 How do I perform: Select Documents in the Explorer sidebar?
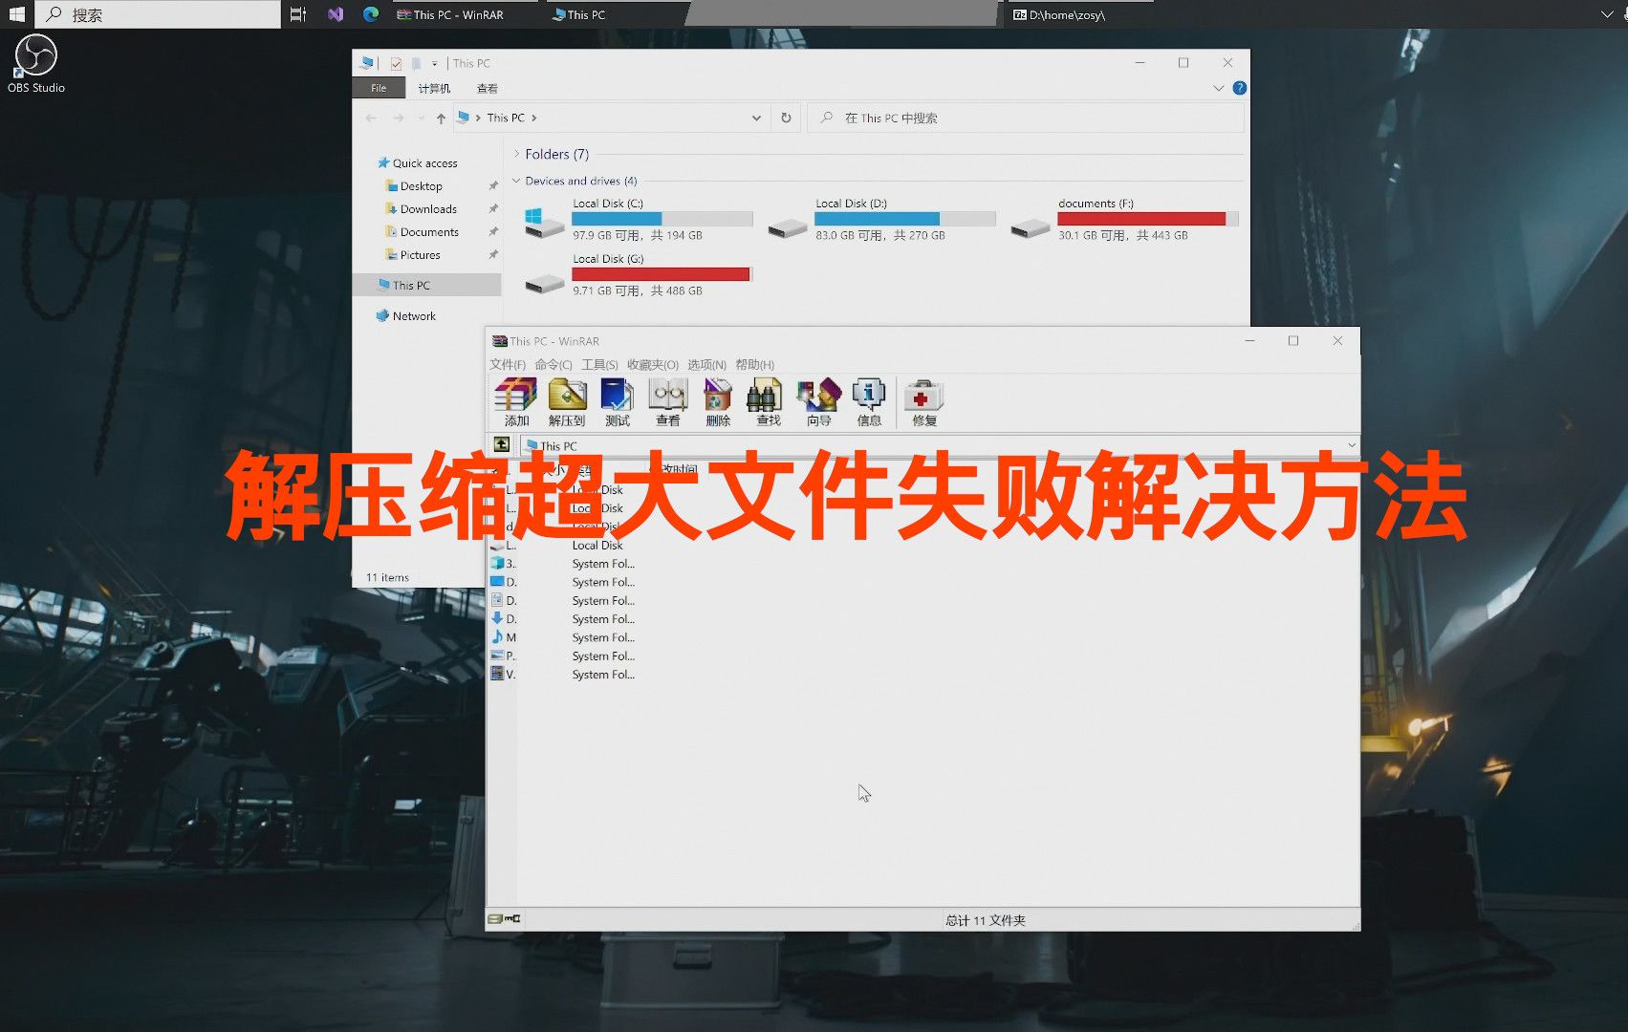(x=422, y=232)
